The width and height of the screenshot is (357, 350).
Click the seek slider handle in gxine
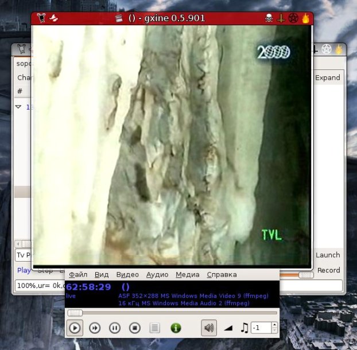(x=75, y=313)
